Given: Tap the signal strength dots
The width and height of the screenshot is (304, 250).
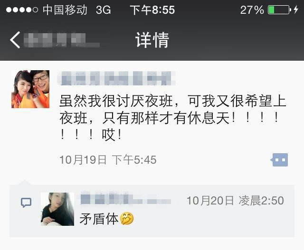Looking at the screenshot, I should [22, 9].
